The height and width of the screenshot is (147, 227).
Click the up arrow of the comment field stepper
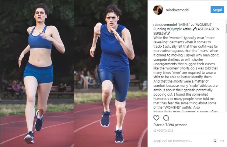coord(215,140)
